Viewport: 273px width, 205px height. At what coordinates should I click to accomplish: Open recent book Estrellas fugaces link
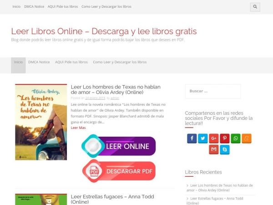click(x=215, y=200)
